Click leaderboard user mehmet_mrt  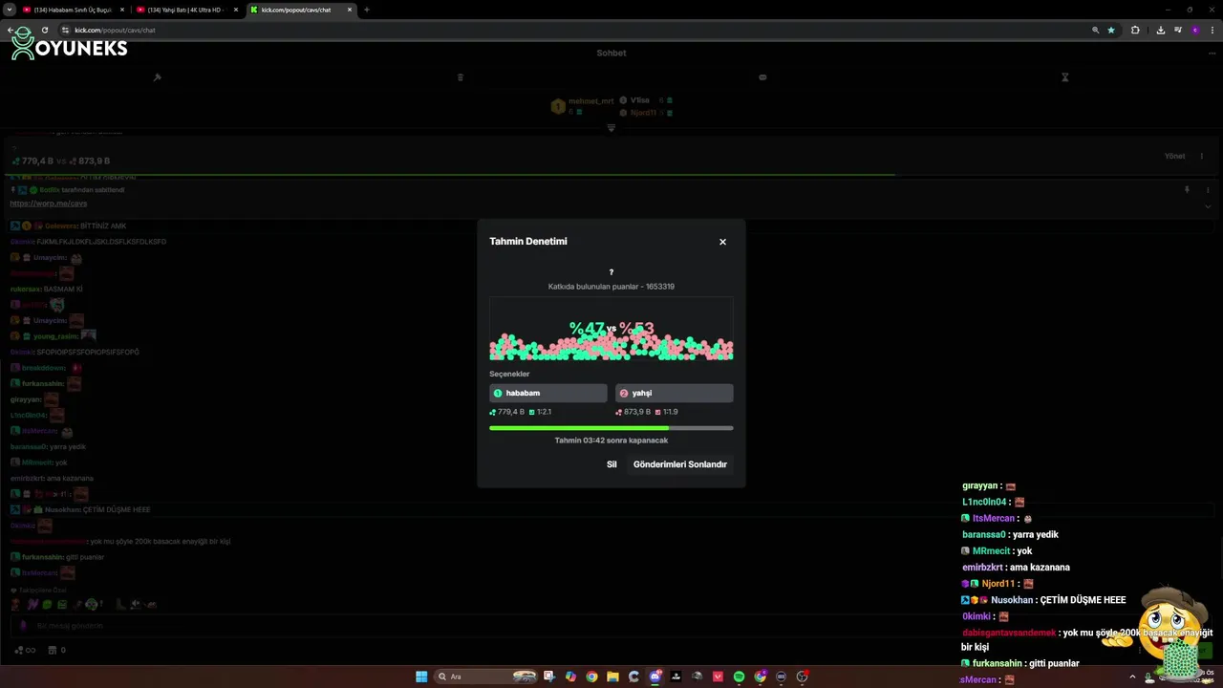(x=591, y=101)
